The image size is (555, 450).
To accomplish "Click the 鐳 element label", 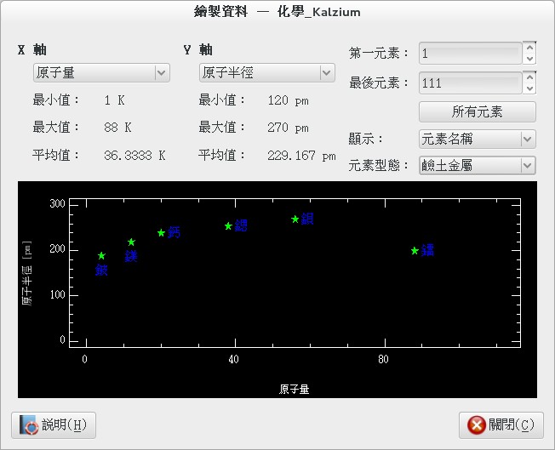I will [427, 250].
